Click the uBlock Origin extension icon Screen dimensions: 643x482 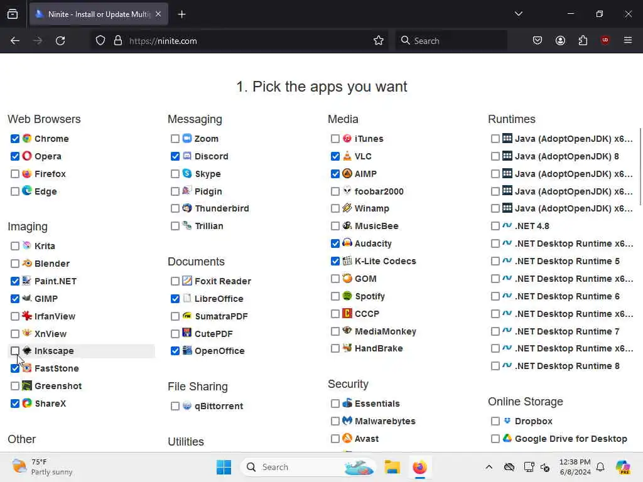click(605, 40)
